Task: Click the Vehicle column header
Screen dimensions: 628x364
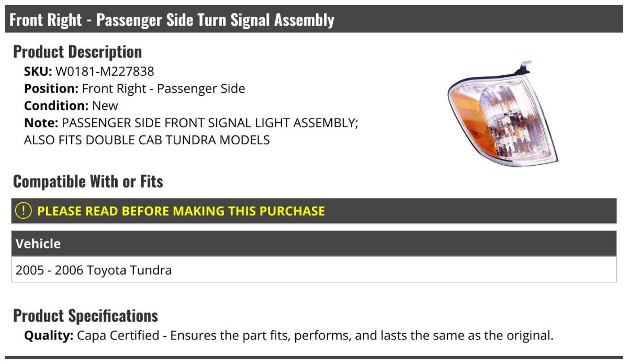Action: (x=38, y=244)
